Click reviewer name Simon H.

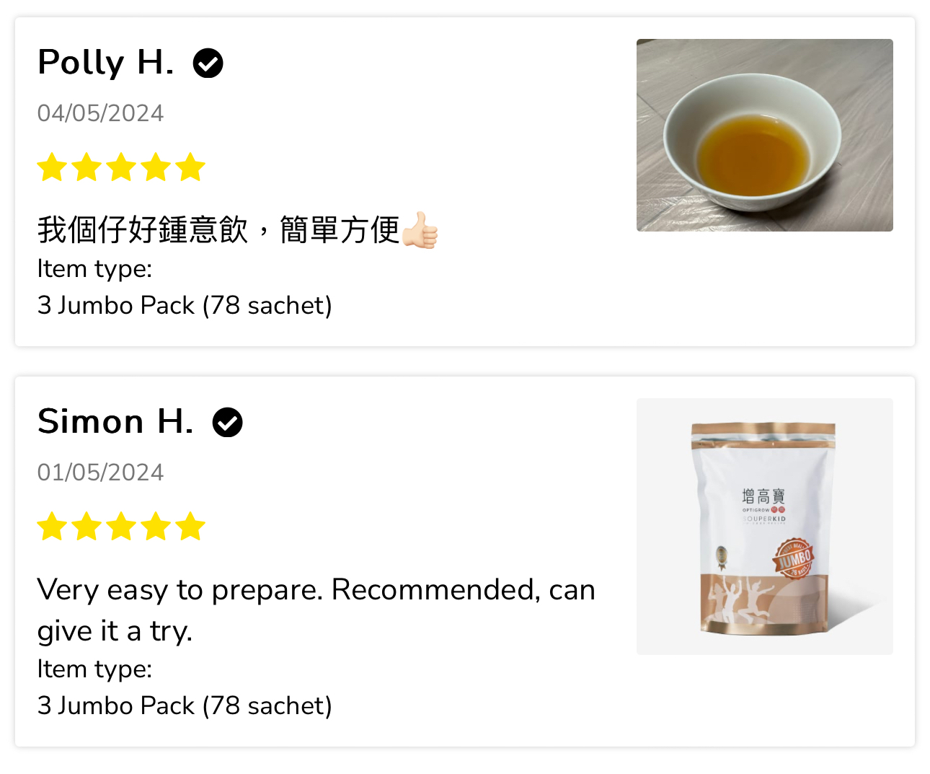[x=115, y=422]
